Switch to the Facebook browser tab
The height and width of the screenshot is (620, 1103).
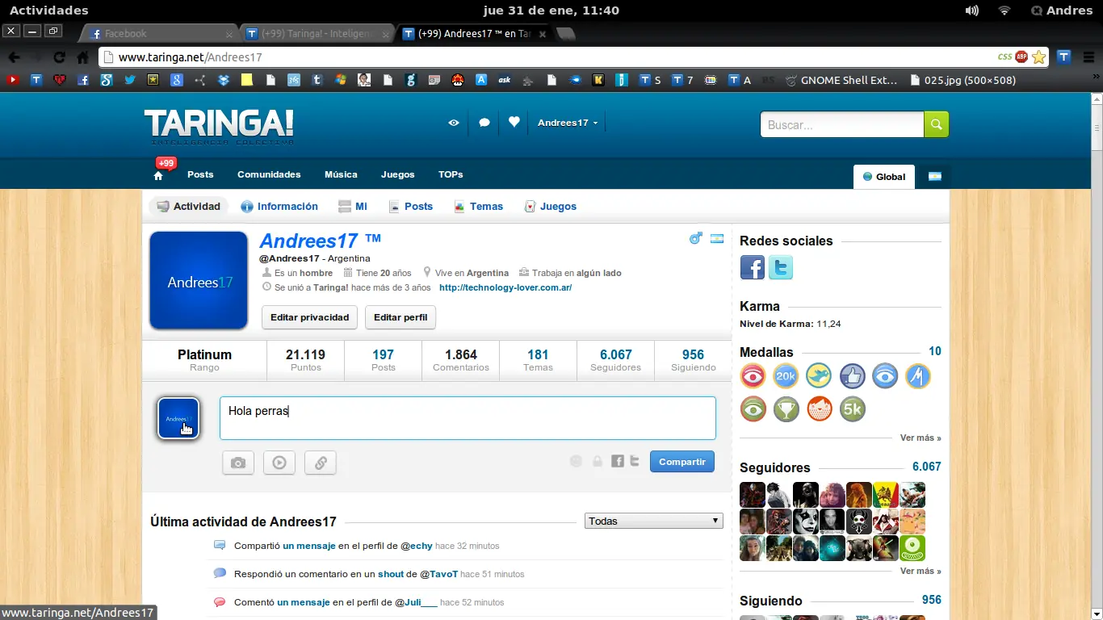tap(159, 34)
